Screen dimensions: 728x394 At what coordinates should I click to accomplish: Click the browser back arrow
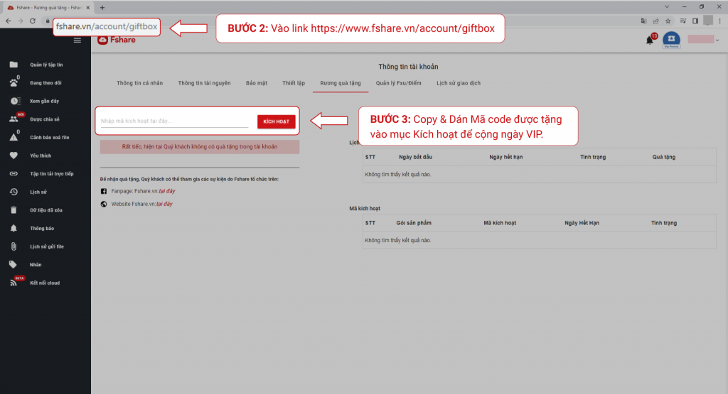click(x=9, y=21)
